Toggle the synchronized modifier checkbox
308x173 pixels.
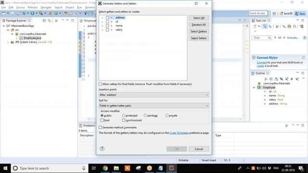[x=124, y=120]
